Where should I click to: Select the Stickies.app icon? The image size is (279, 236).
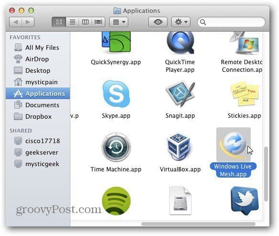pyautogui.click(x=244, y=94)
